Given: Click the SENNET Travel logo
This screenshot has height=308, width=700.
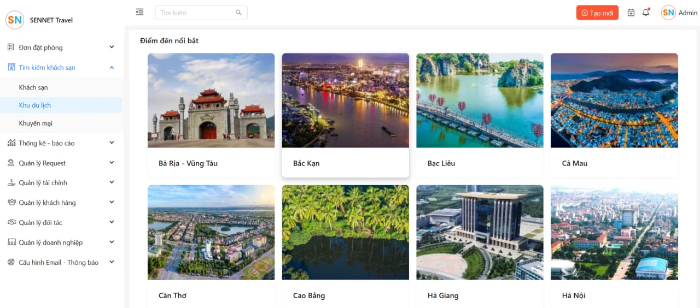Looking at the screenshot, I should [x=15, y=20].
